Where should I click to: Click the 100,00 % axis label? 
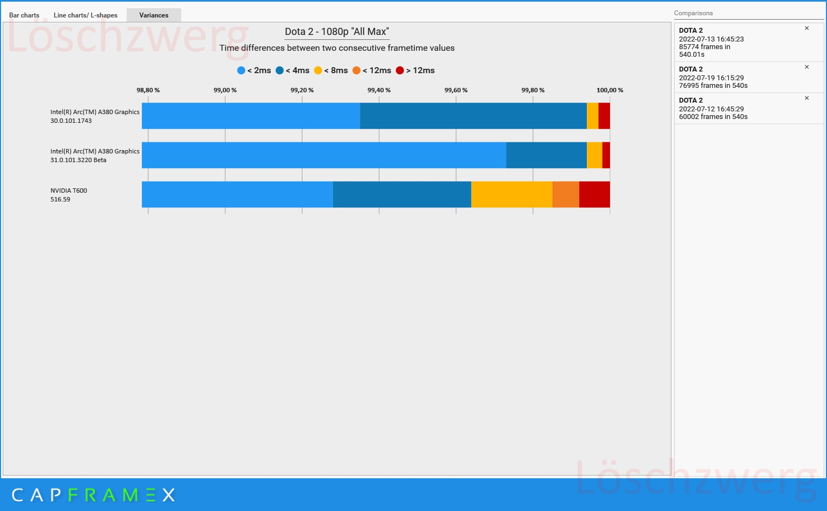(610, 90)
